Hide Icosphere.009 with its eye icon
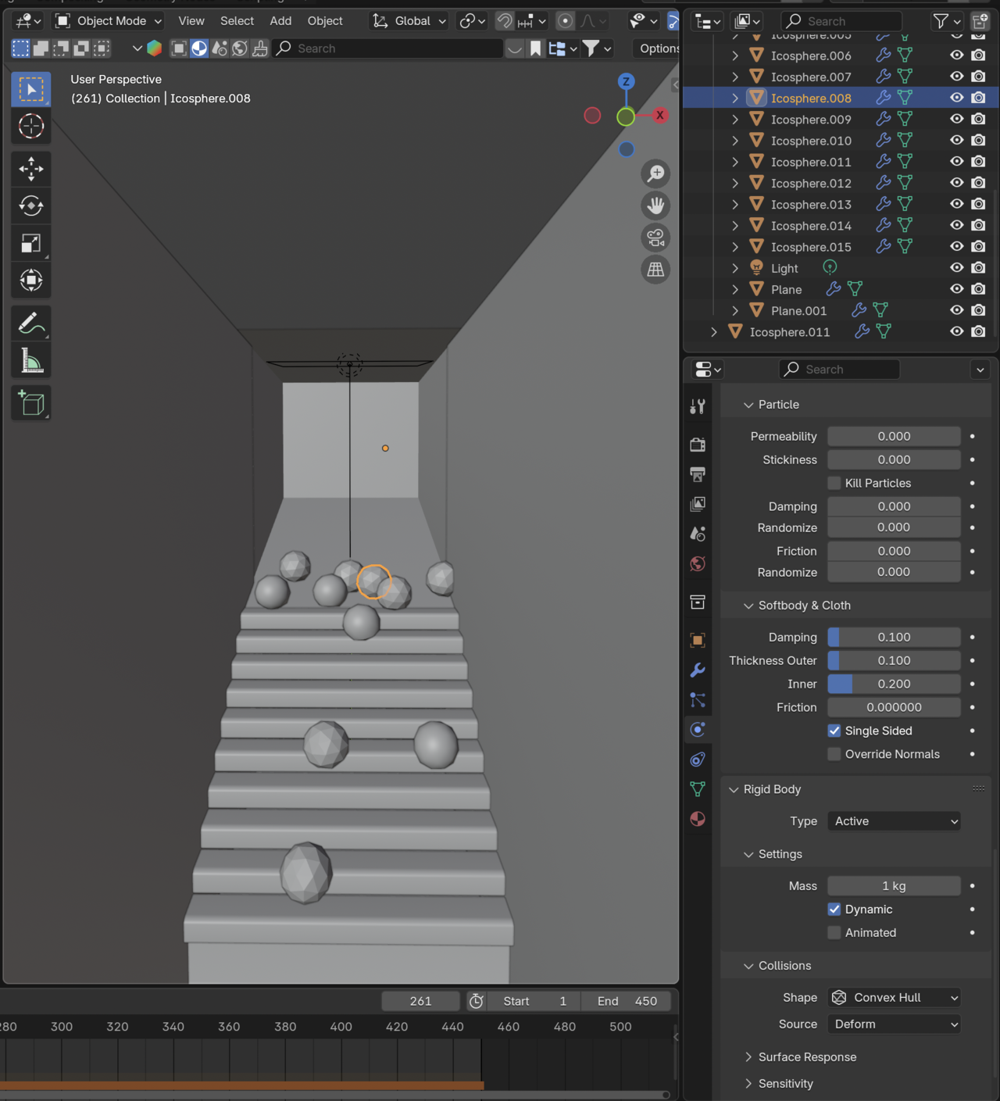The height and width of the screenshot is (1101, 1000). click(x=956, y=119)
